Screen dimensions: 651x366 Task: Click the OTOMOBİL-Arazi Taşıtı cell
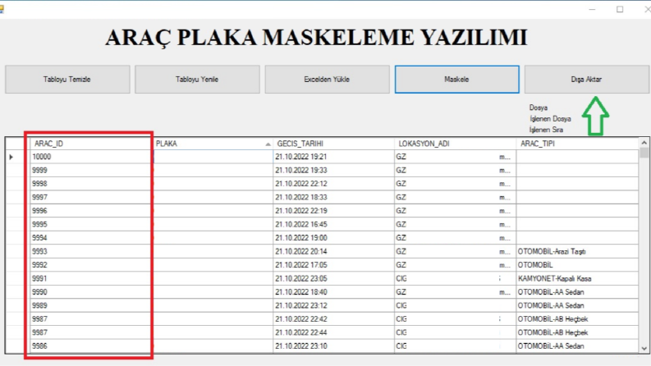pyautogui.click(x=577, y=251)
